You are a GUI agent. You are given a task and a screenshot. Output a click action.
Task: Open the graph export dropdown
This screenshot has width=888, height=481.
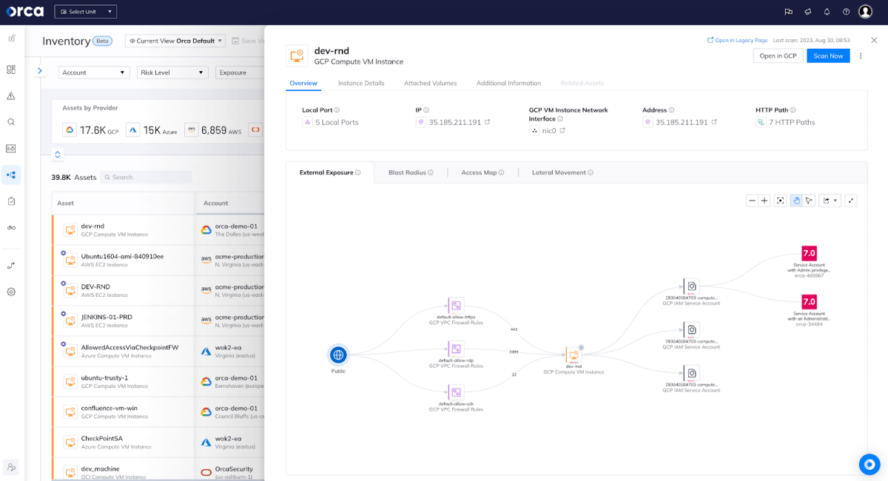(830, 201)
